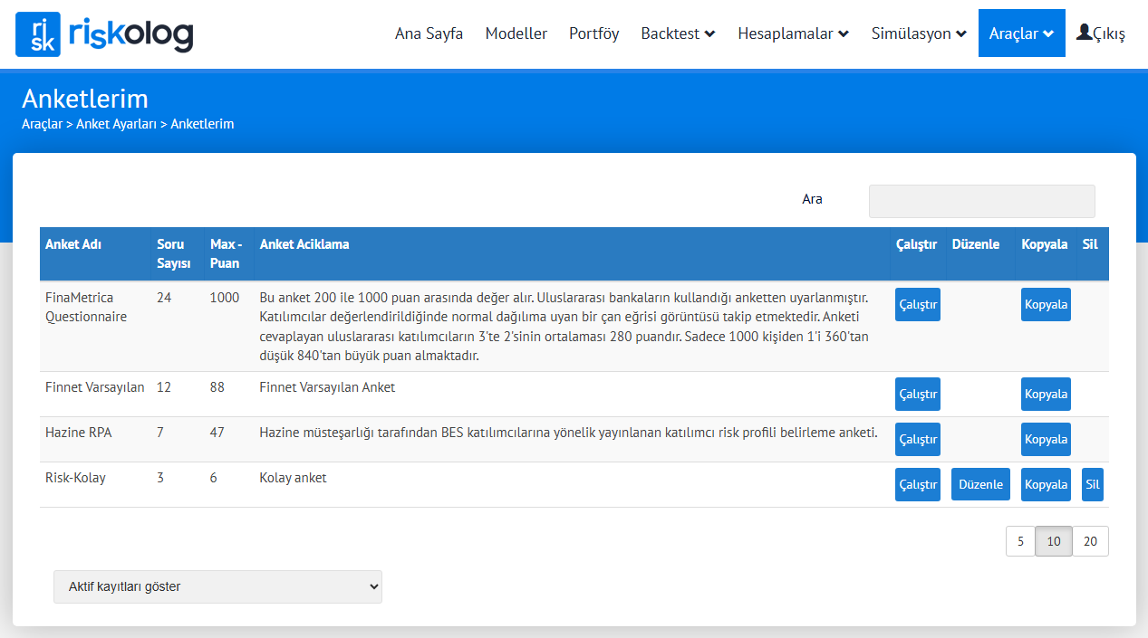
Task: Run the FinaMetrica Questionnaire survey
Action: pos(918,304)
